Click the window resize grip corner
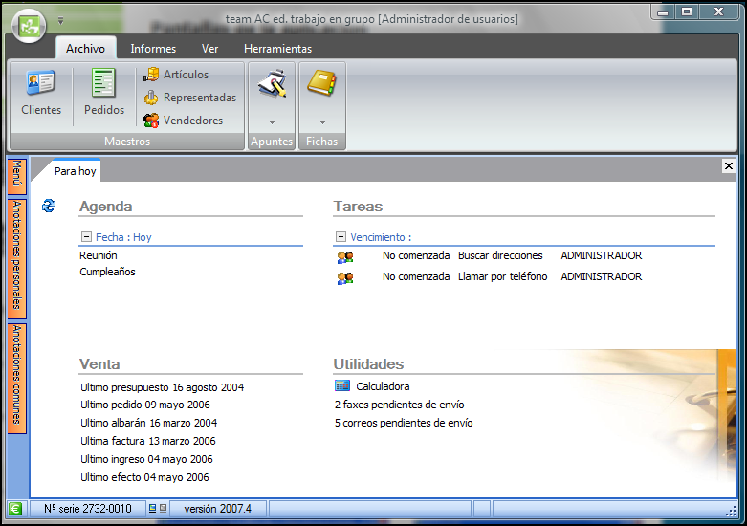 tap(731, 512)
